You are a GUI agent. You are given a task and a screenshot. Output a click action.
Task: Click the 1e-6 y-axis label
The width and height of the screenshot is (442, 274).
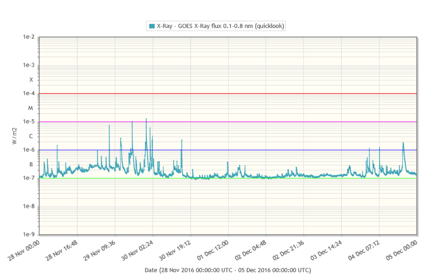click(29, 150)
